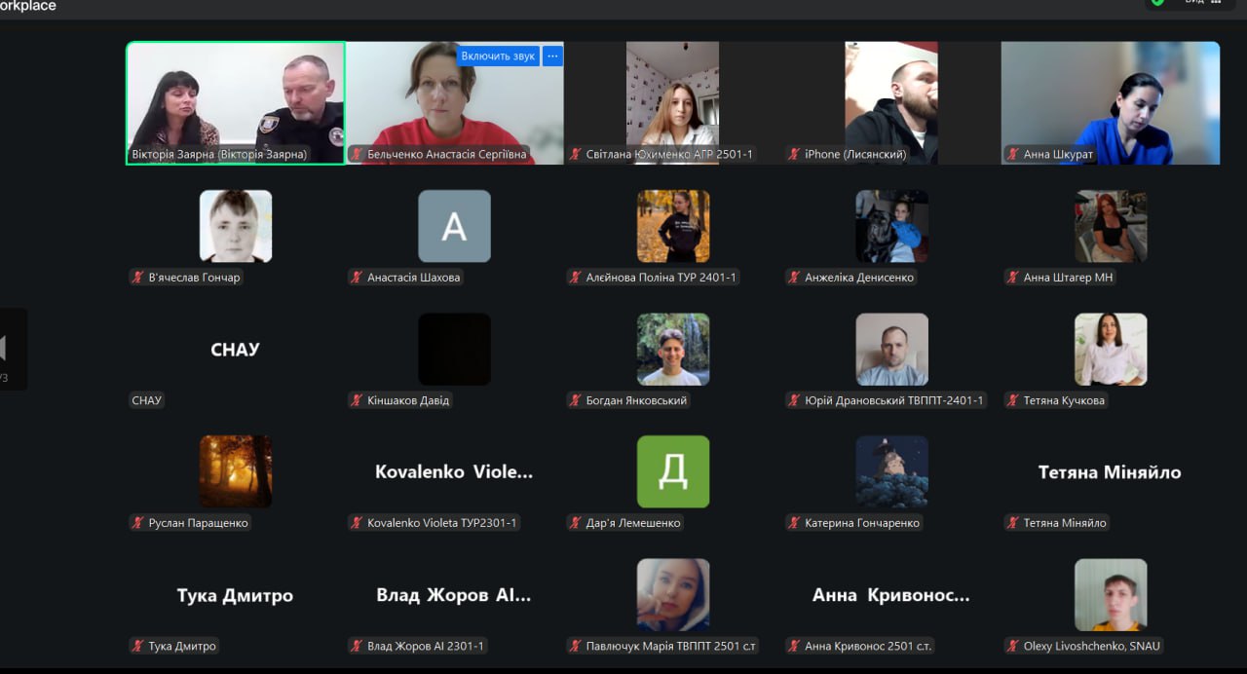Click the name label 'Юрій Драновський ТВППТ-2401-1'
Viewport: 1247px width, 674px height.
(x=893, y=400)
